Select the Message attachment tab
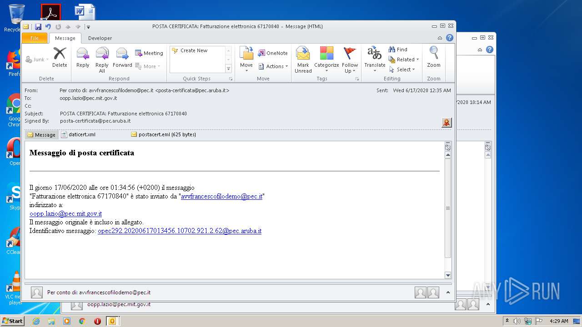 point(41,134)
